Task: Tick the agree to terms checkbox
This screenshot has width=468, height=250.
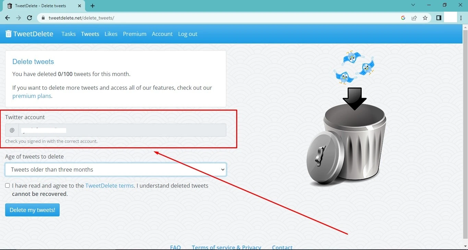Action: click(x=8, y=186)
